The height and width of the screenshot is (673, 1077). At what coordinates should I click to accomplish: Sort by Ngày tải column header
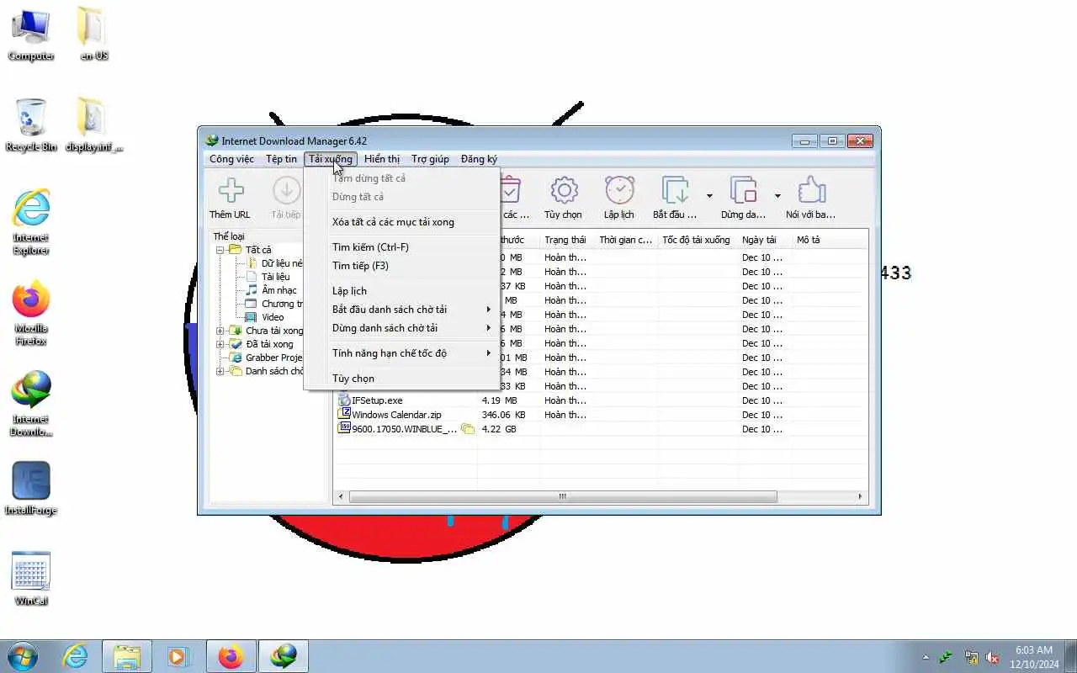pos(764,240)
